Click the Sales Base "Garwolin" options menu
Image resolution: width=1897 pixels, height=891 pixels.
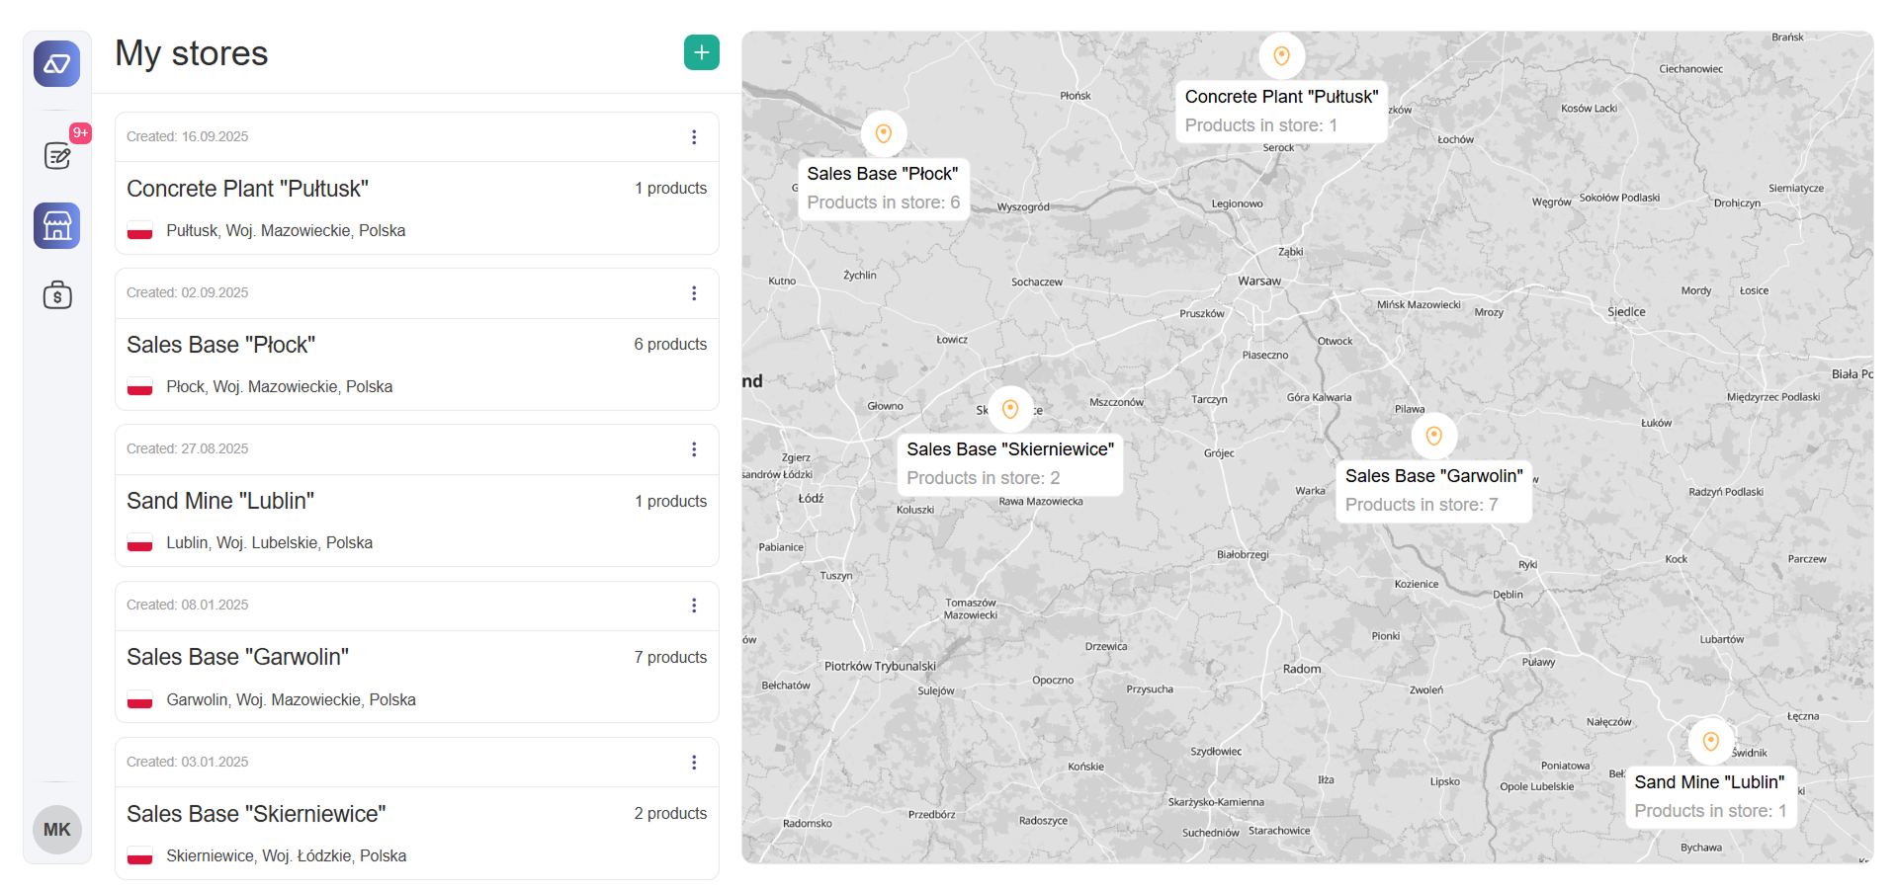(x=693, y=605)
